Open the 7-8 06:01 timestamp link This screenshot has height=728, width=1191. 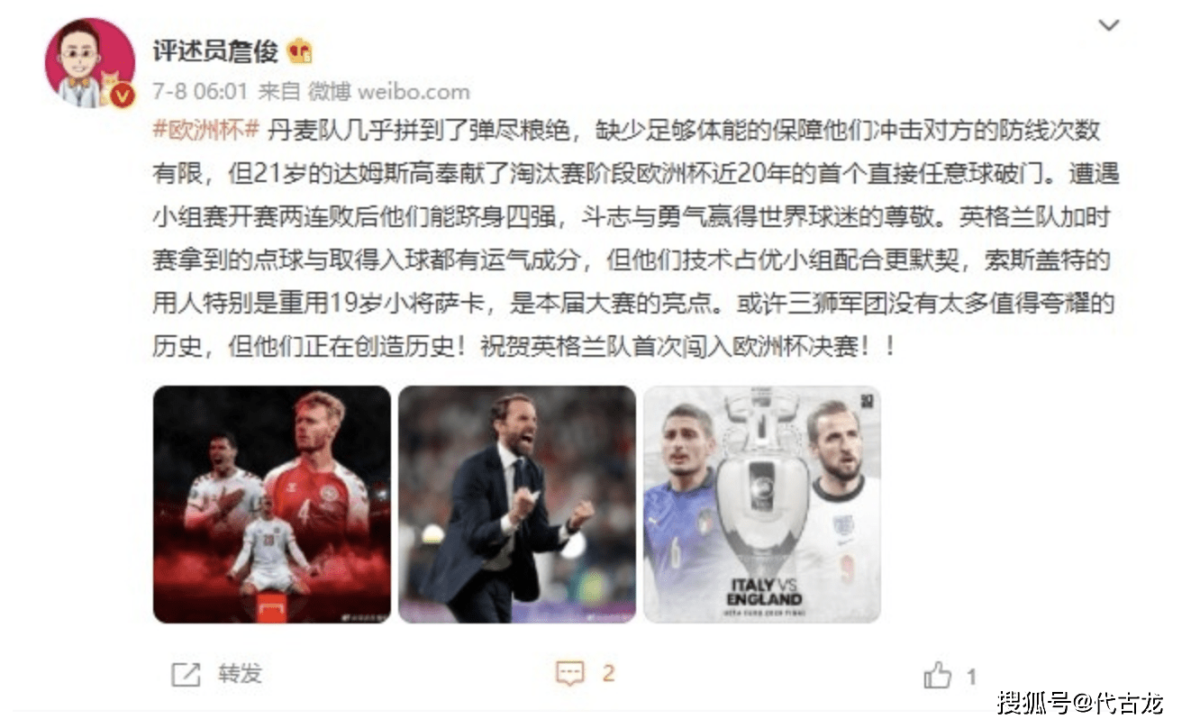pyautogui.click(x=200, y=91)
